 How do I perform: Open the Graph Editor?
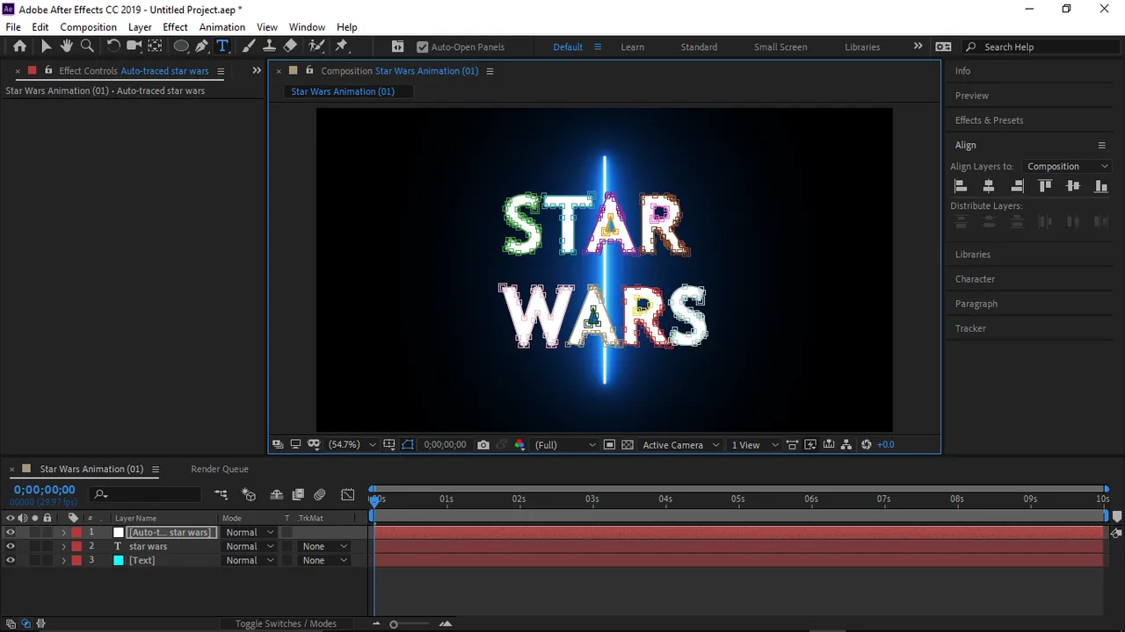point(348,495)
